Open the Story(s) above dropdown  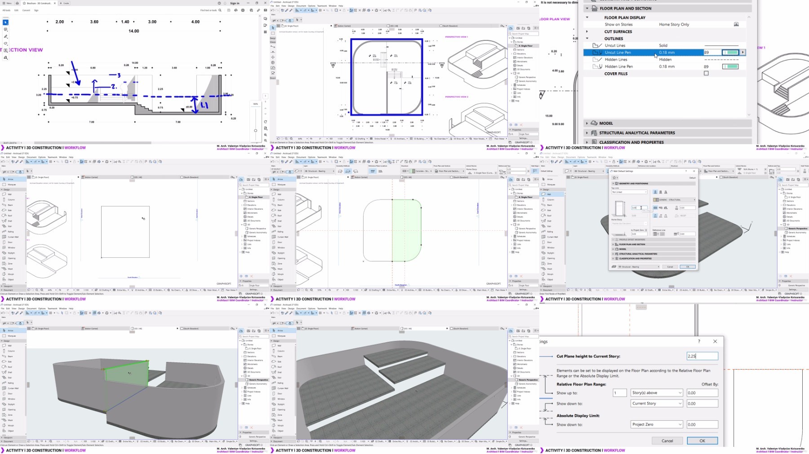(657, 392)
